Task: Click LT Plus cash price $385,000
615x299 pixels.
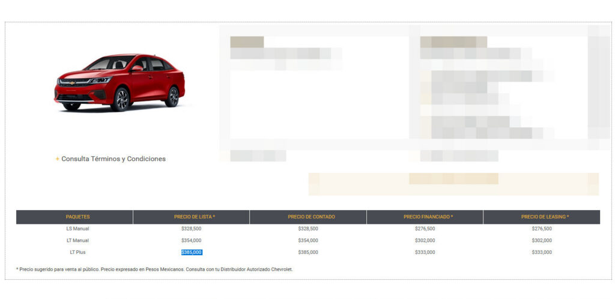Action: pos(308,252)
